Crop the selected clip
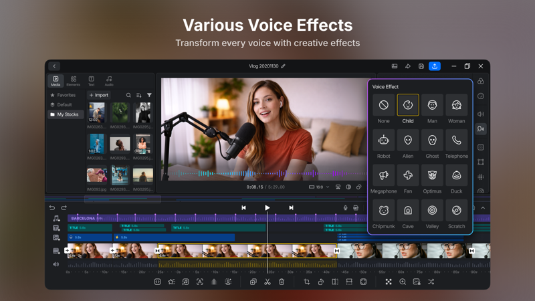The height and width of the screenshot is (301, 535). click(307, 282)
